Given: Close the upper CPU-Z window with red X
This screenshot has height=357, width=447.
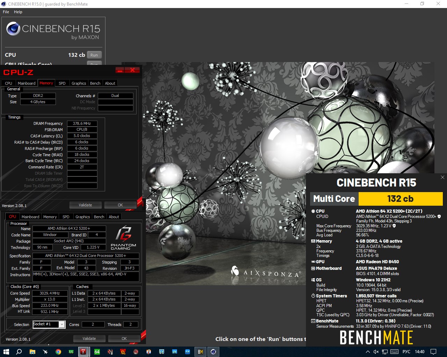Looking at the screenshot, I should point(132,70).
